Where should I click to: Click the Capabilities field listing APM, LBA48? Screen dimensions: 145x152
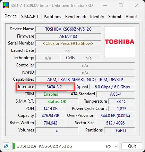(x=85, y=80)
